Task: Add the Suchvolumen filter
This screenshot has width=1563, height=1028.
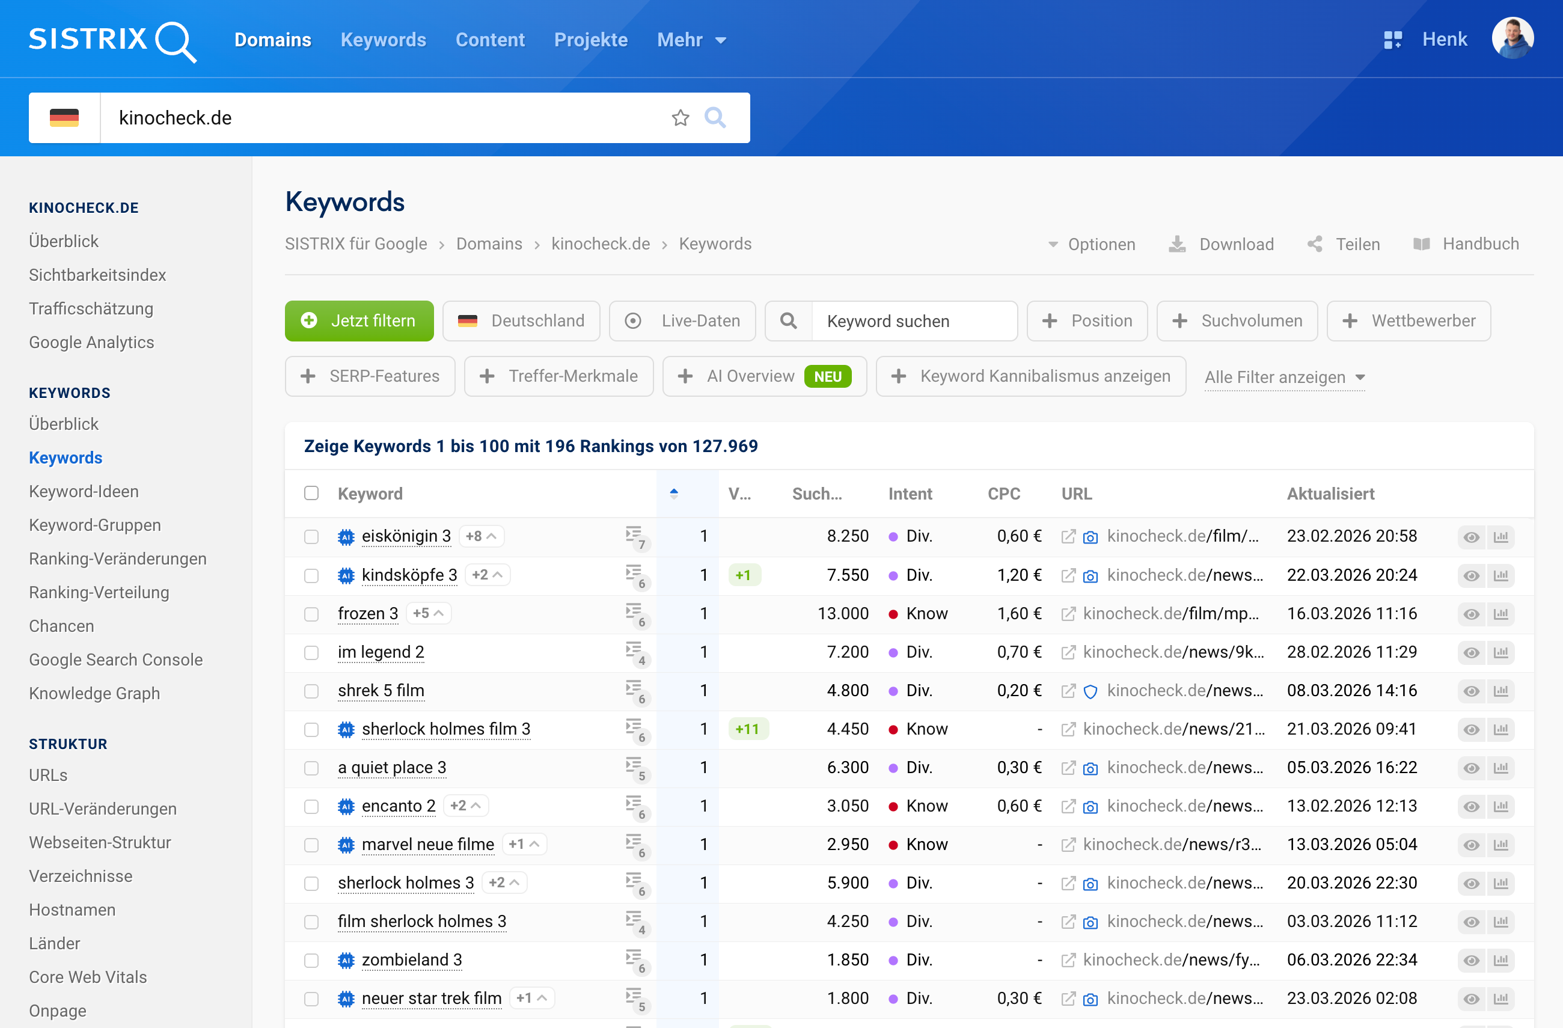Action: point(1237,320)
